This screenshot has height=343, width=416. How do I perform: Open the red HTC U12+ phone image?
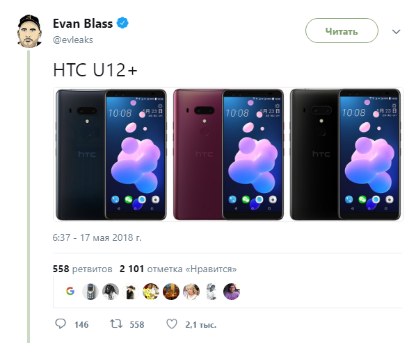[228, 155]
